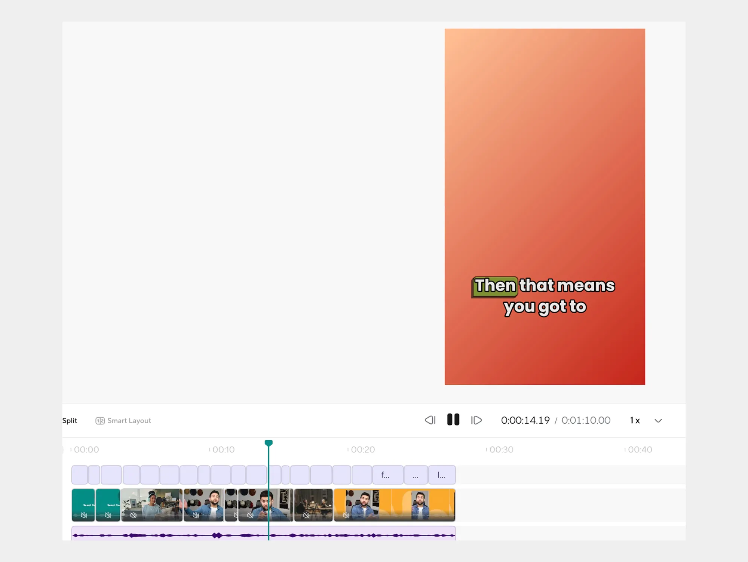
Task: Pause video playback
Action: coord(453,420)
